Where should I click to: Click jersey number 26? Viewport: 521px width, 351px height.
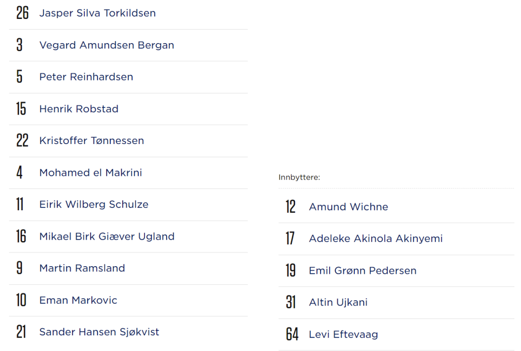point(22,13)
